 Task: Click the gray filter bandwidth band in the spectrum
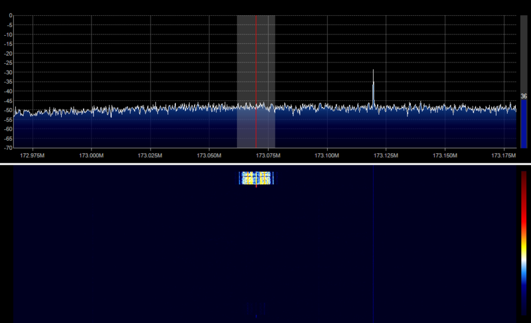pyautogui.click(x=256, y=82)
